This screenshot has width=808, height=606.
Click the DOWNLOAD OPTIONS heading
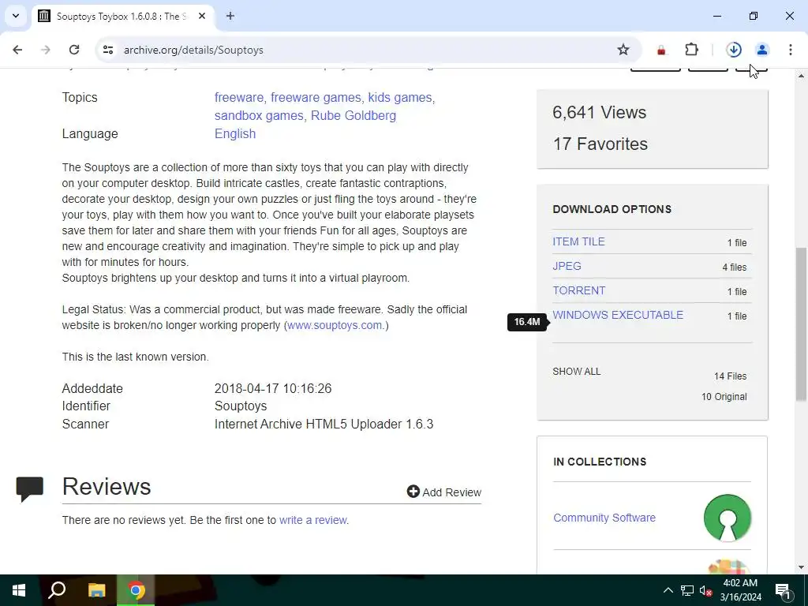612,209
